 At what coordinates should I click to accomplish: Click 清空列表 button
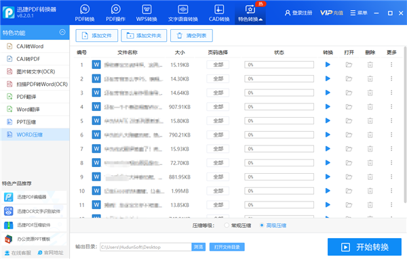[191, 35]
